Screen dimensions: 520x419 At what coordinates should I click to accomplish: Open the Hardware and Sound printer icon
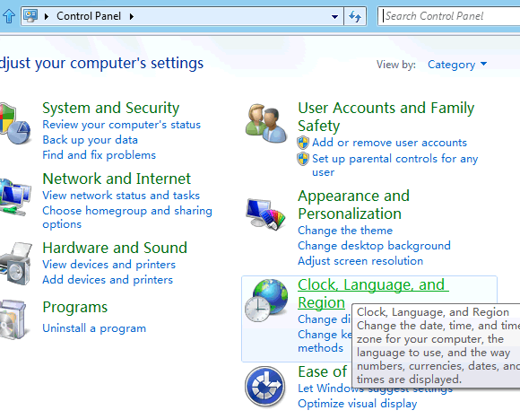[x=15, y=264]
